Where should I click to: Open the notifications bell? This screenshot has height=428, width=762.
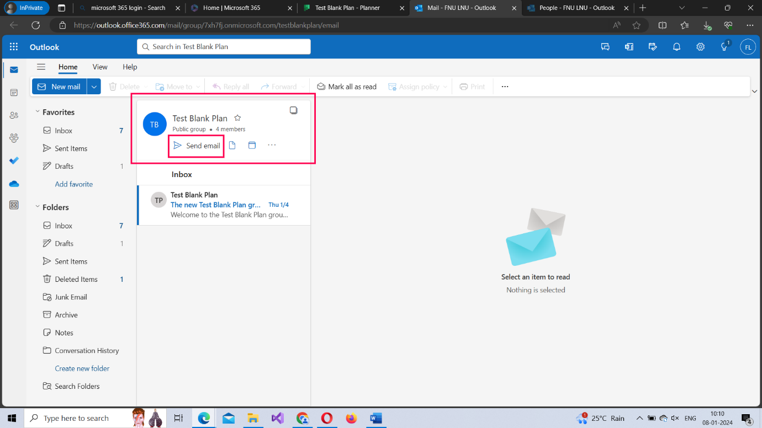click(x=676, y=47)
